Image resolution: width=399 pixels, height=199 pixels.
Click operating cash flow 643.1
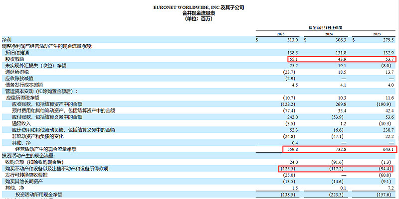point(389,149)
